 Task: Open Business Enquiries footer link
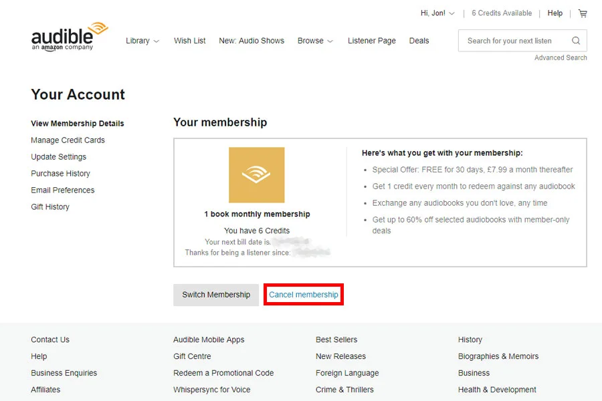(x=64, y=373)
